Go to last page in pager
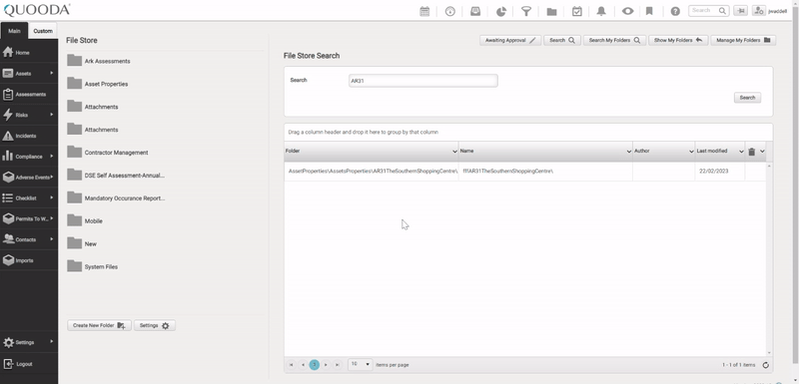The image size is (799, 384). pyautogui.click(x=337, y=365)
